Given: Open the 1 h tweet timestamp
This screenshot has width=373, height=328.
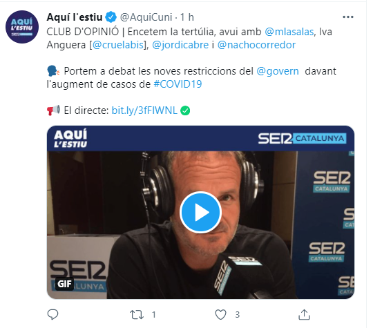Looking at the screenshot, I should [187, 17].
